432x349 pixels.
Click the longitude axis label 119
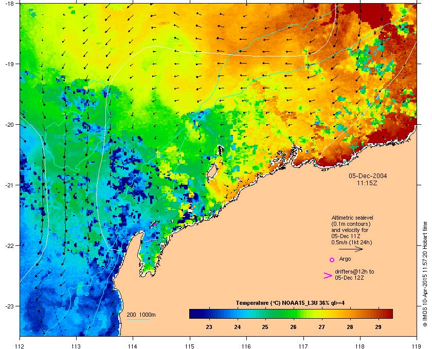417,346
